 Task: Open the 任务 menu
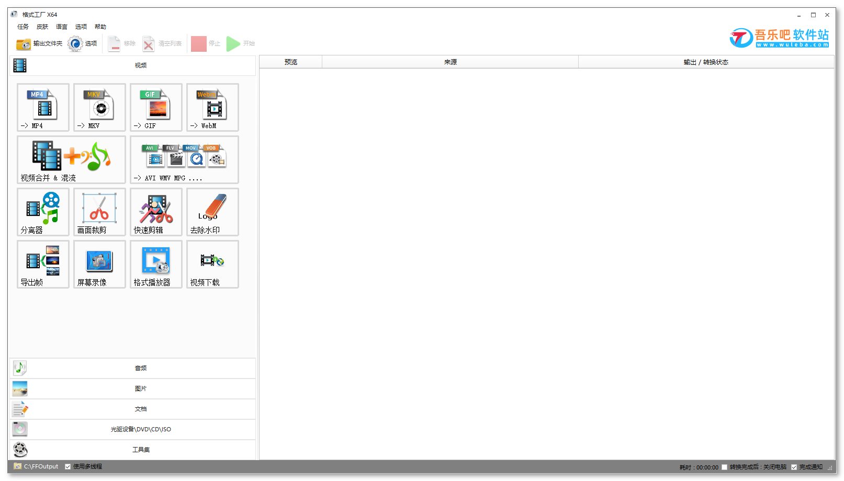[x=23, y=27]
